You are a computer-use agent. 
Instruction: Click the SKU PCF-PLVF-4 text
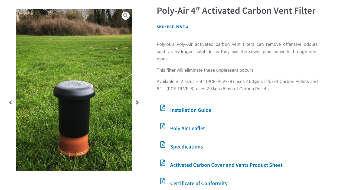tap(172, 27)
